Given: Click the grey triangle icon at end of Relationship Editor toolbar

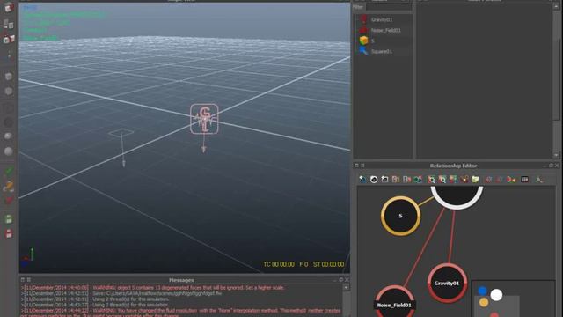Looking at the screenshot, I should pyautogui.click(x=538, y=179).
